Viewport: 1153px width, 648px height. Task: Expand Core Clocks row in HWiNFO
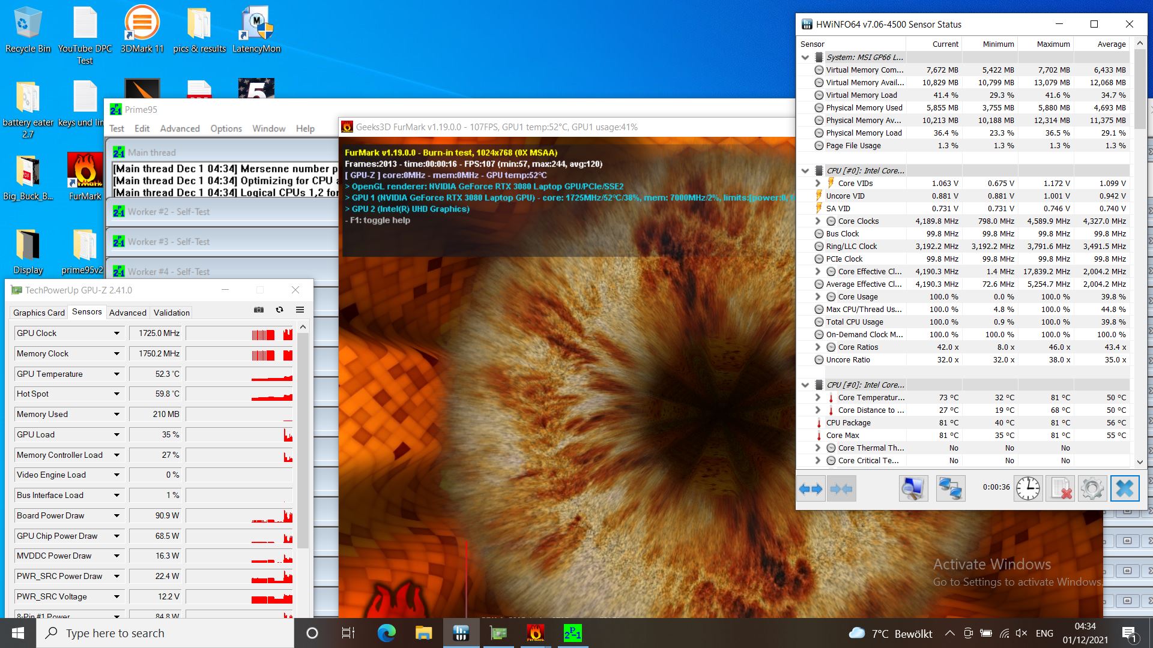pyautogui.click(x=817, y=221)
